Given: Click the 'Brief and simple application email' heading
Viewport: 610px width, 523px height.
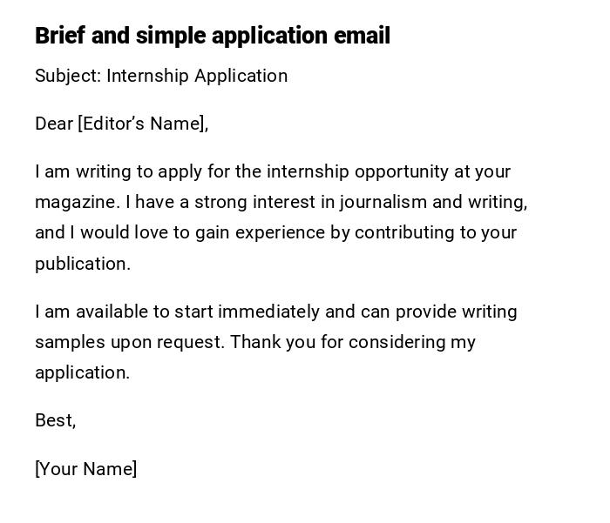Looking at the screenshot, I should [213, 36].
